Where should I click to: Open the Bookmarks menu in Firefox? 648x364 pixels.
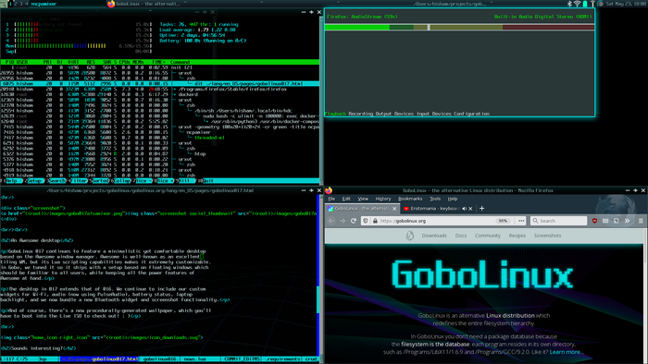click(410, 199)
